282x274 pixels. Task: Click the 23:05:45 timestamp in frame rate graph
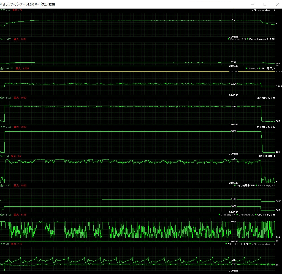point(234,271)
